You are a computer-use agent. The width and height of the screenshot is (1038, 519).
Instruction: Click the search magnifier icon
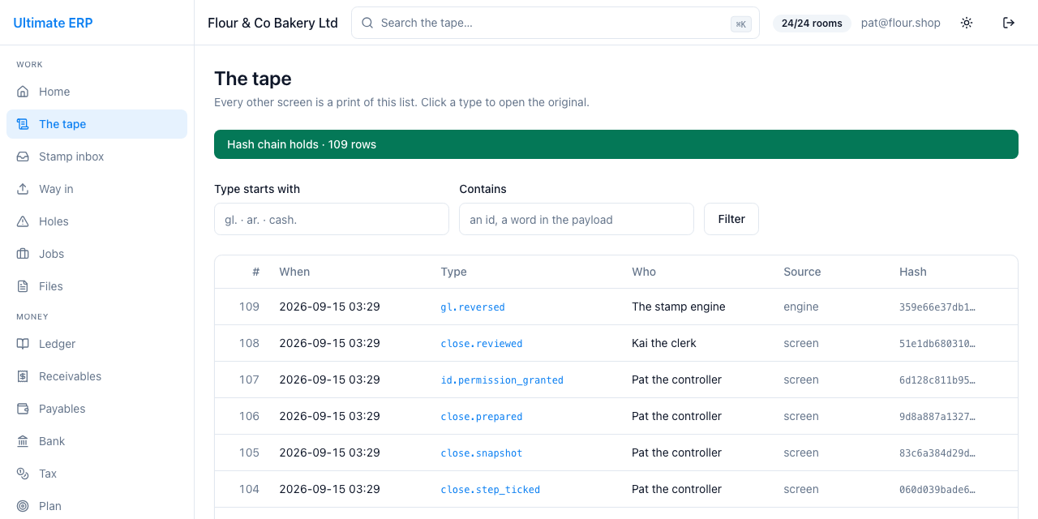click(367, 23)
